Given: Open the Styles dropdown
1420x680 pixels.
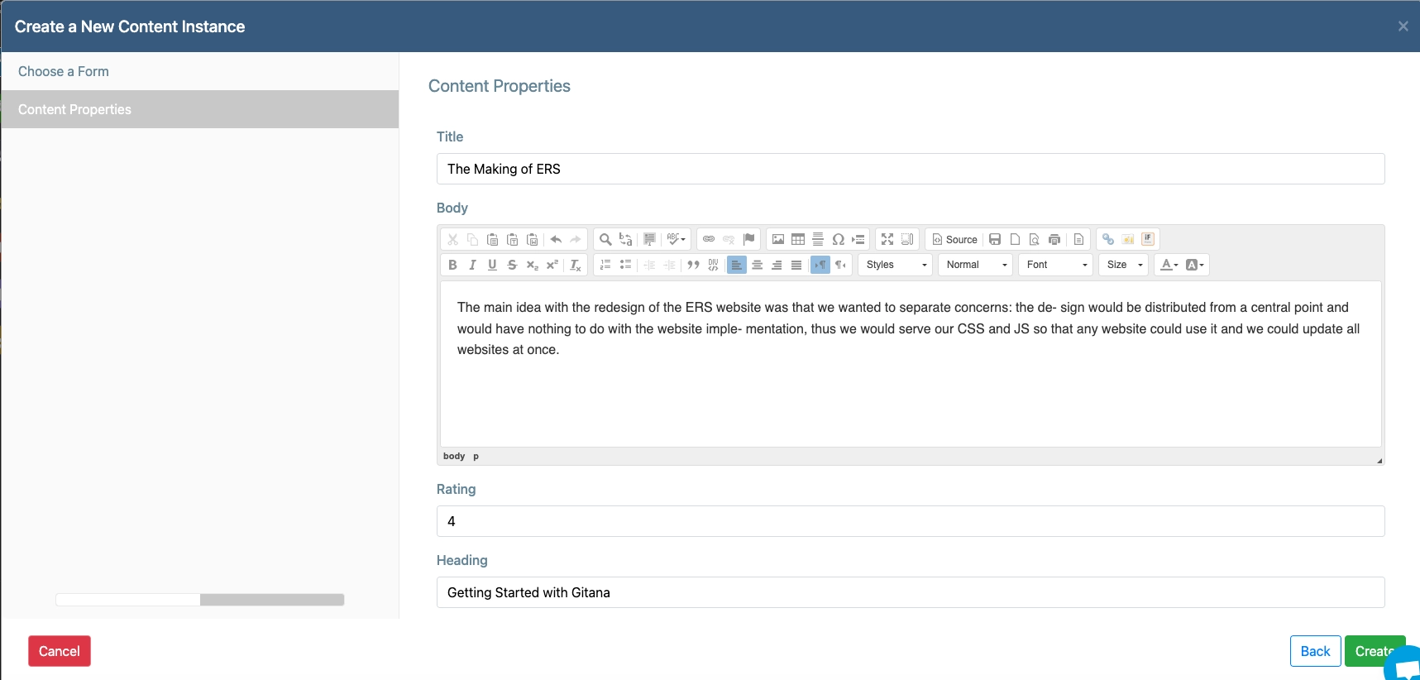Looking at the screenshot, I should (x=896, y=266).
